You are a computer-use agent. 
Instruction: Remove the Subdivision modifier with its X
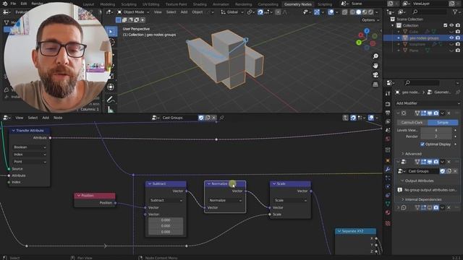pyautogui.click(x=449, y=113)
